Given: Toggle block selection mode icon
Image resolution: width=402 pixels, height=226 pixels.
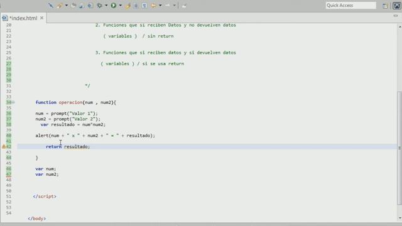Looking at the screenshot, I should (x=136, y=6).
